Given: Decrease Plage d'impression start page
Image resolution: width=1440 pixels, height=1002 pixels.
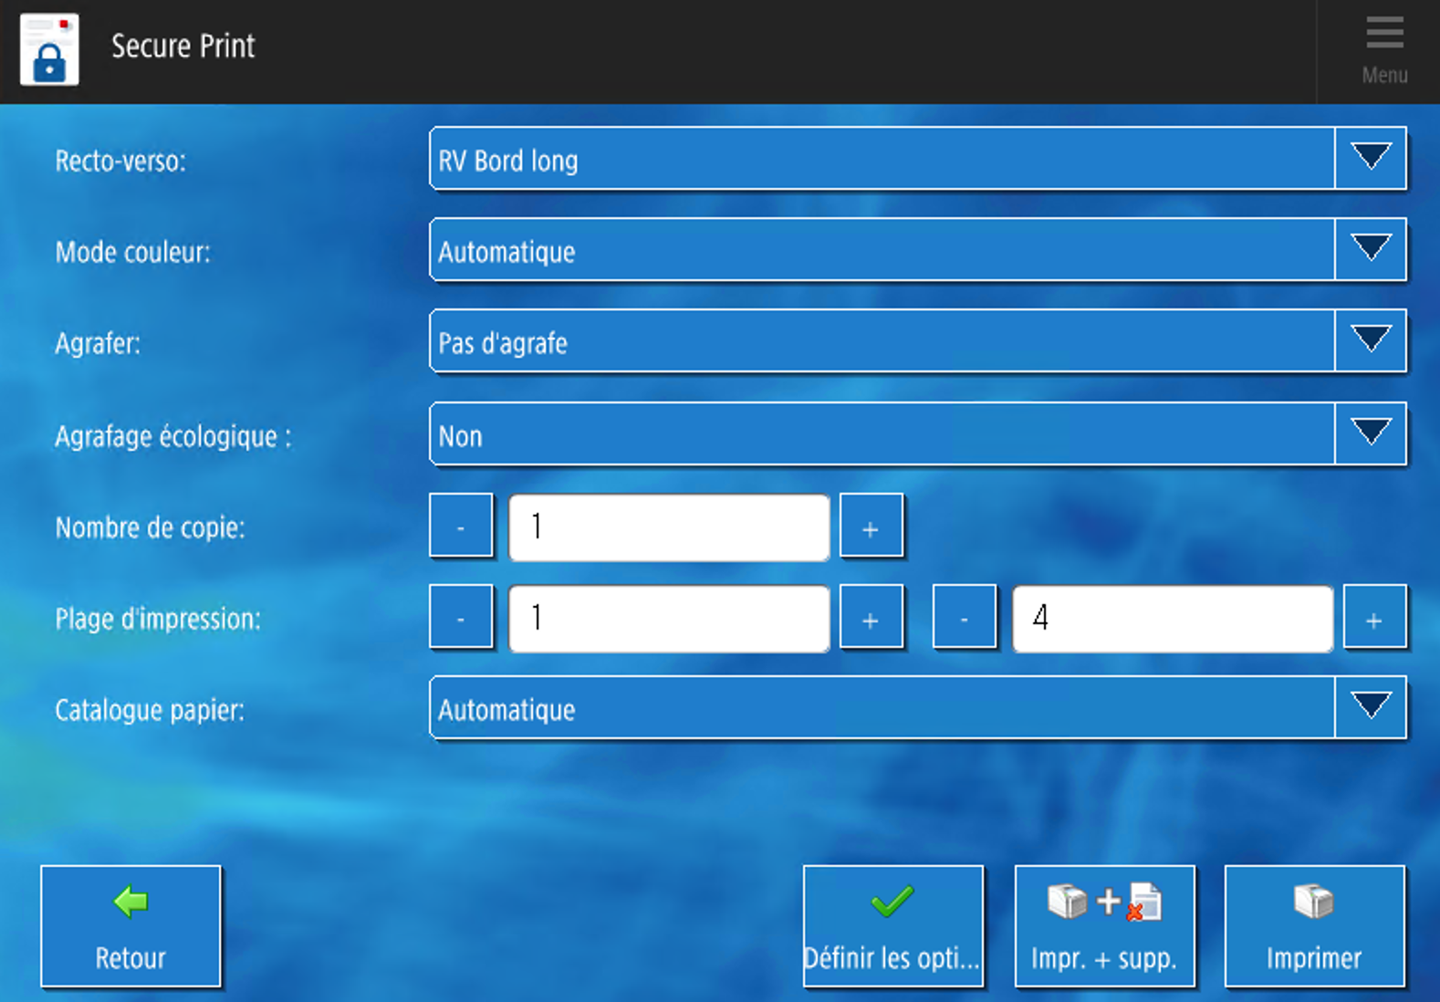Looking at the screenshot, I should coord(461,619).
